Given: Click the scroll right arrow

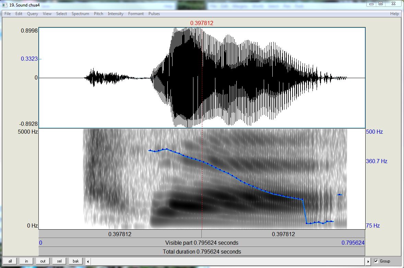Looking at the screenshot, I should point(368,261).
